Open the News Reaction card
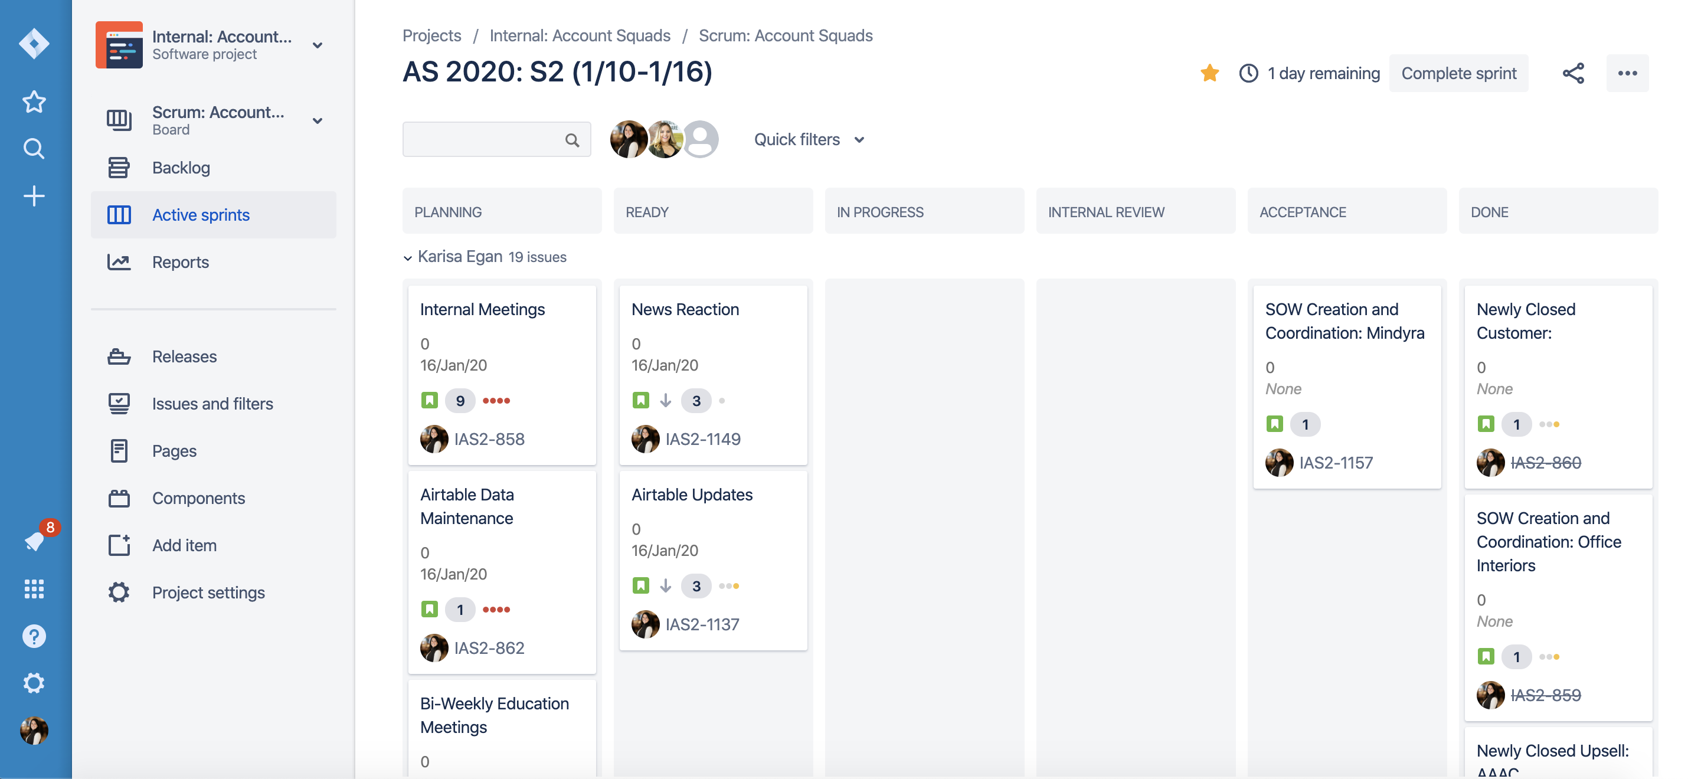The image size is (1688, 779). [713, 375]
